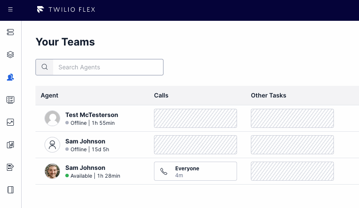
Task: Select Test McTesterson agent row
Action: pyautogui.click(x=197, y=118)
